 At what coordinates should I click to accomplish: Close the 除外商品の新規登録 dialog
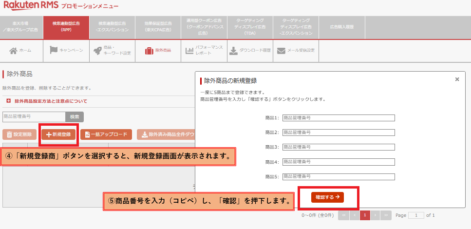457,79
